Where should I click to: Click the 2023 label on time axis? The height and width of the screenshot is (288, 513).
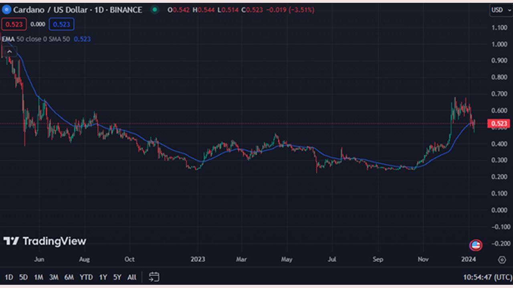198,259
